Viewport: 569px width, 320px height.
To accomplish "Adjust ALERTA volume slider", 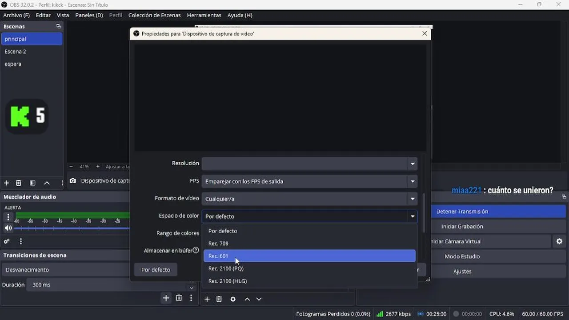I will click(72, 228).
